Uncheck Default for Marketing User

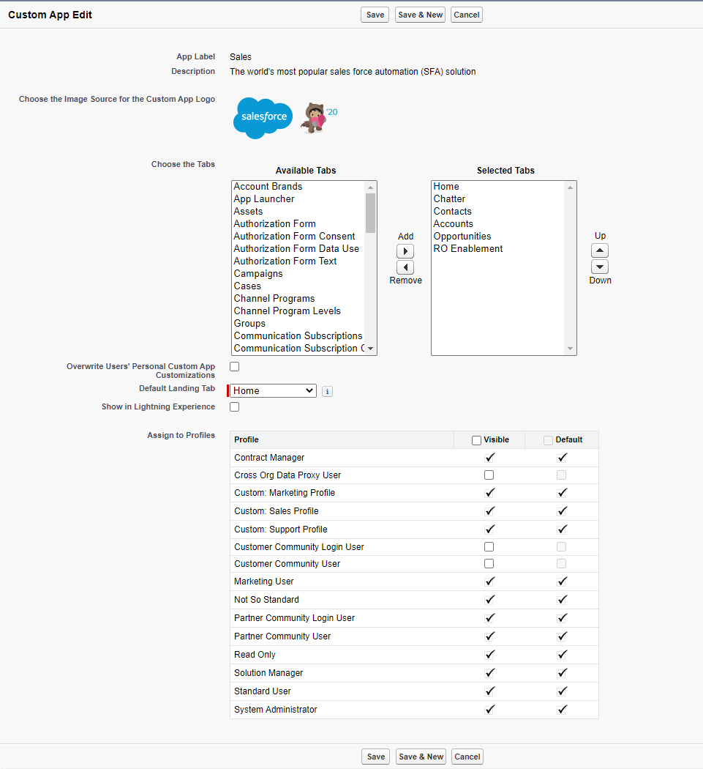pyautogui.click(x=562, y=582)
